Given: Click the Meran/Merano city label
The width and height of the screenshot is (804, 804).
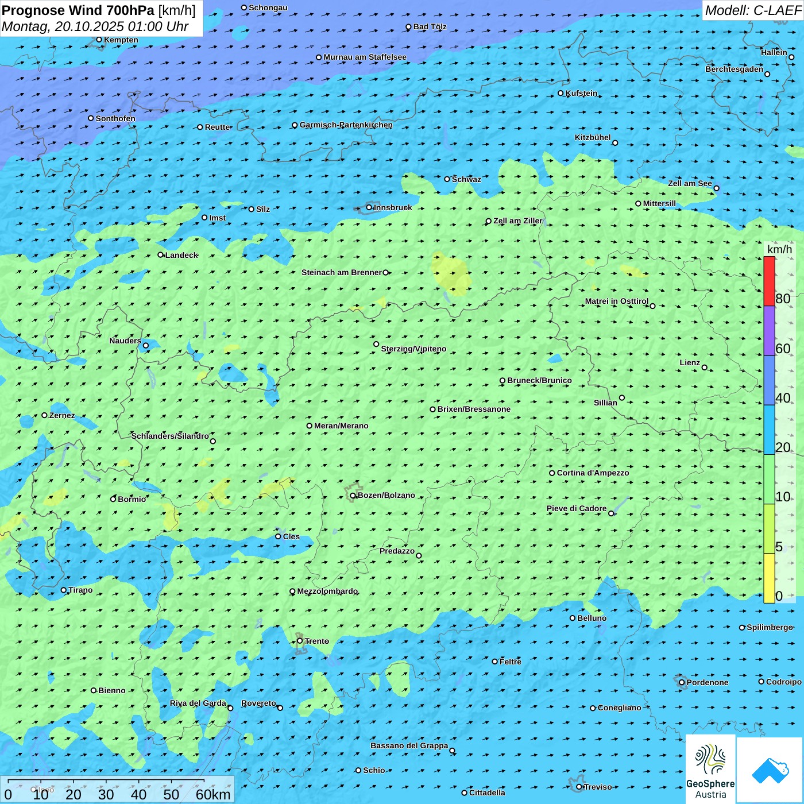Looking at the screenshot, I should click(x=341, y=426).
